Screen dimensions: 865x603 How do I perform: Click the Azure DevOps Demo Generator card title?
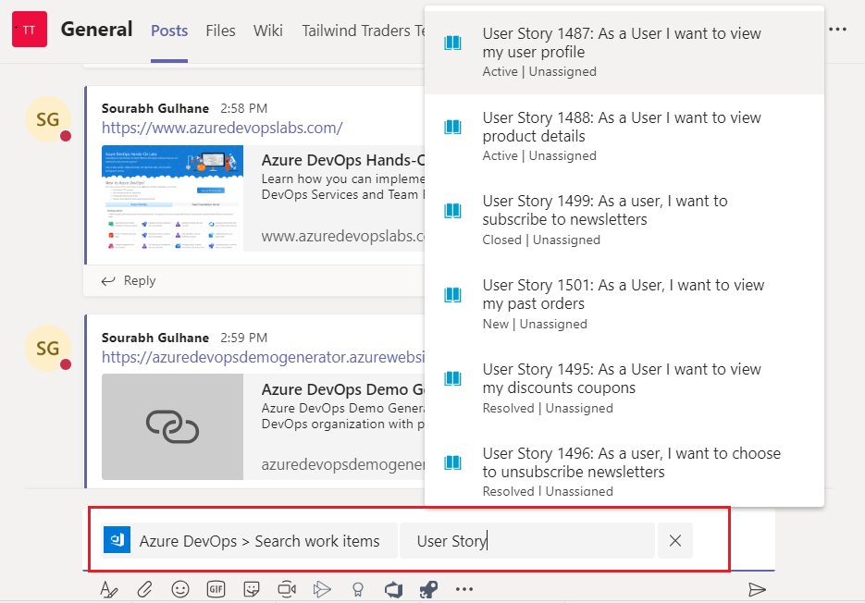click(x=343, y=389)
